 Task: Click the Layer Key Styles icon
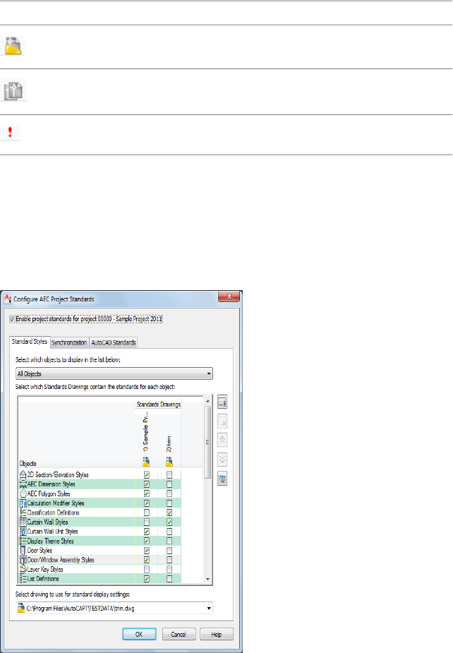coord(23,569)
